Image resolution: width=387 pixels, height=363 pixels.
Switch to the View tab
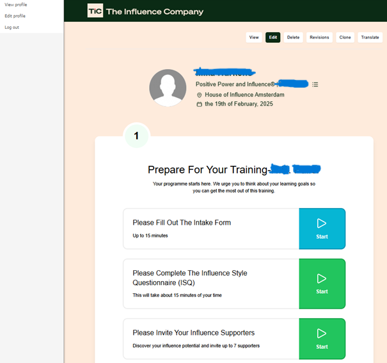pyautogui.click(x=254, y=37)
